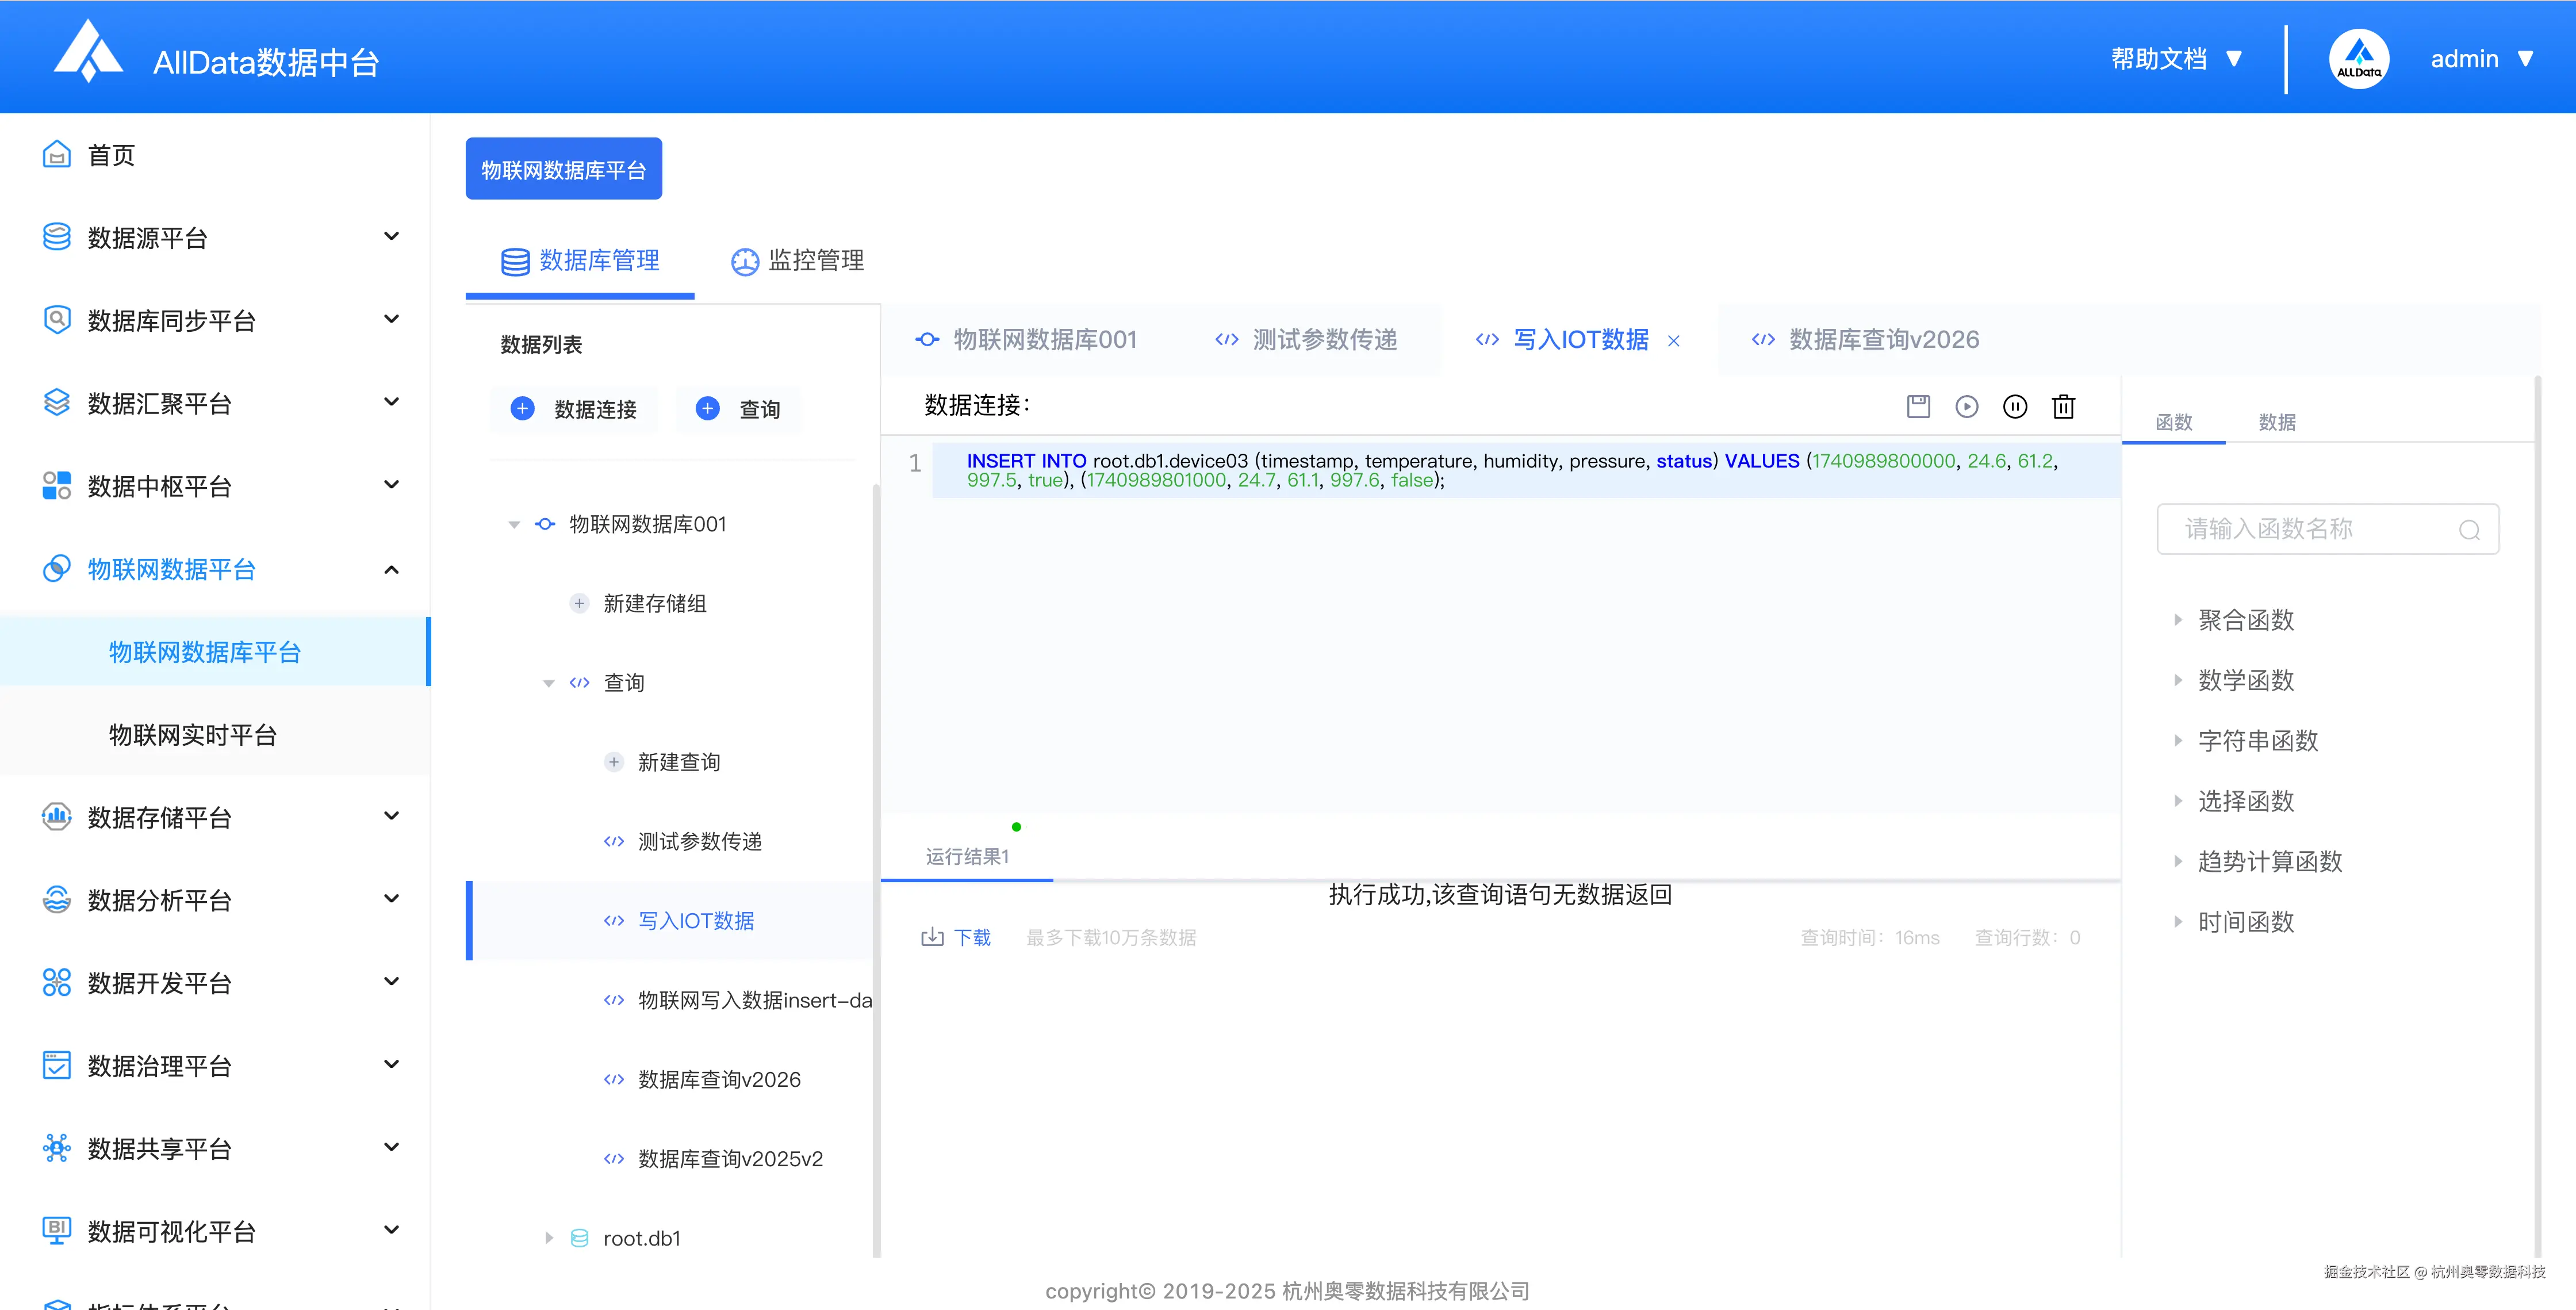
Task: Expand the root.db1 tree node
Action: click(549, 1238)
